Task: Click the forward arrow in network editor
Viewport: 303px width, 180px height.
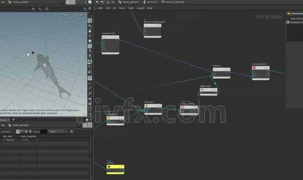Action: point(102,2)
